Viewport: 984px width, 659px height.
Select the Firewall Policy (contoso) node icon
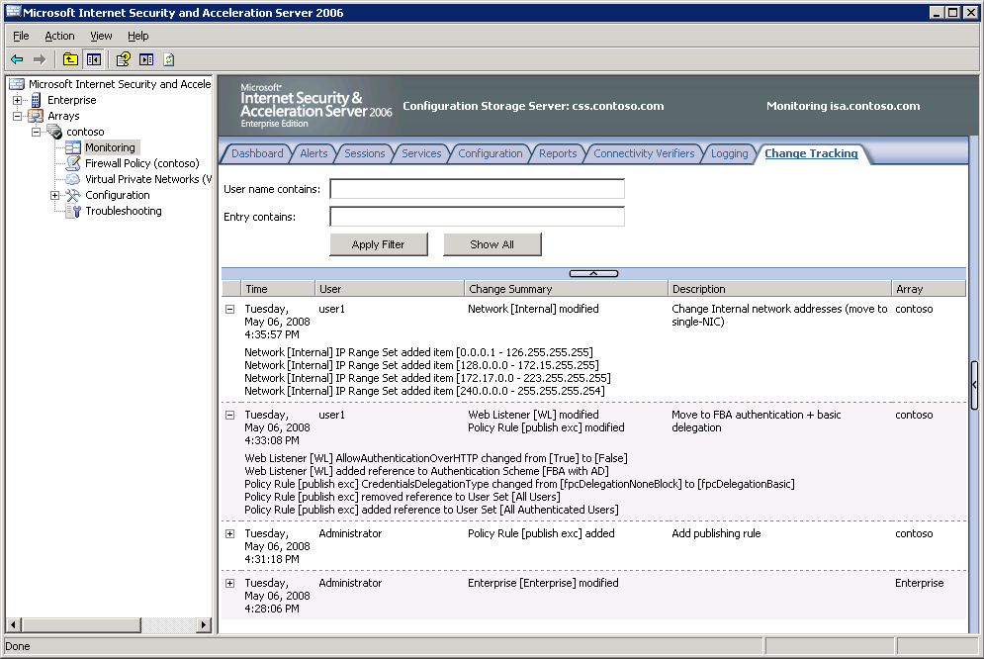pyautogui.click(x=73, y=163)
